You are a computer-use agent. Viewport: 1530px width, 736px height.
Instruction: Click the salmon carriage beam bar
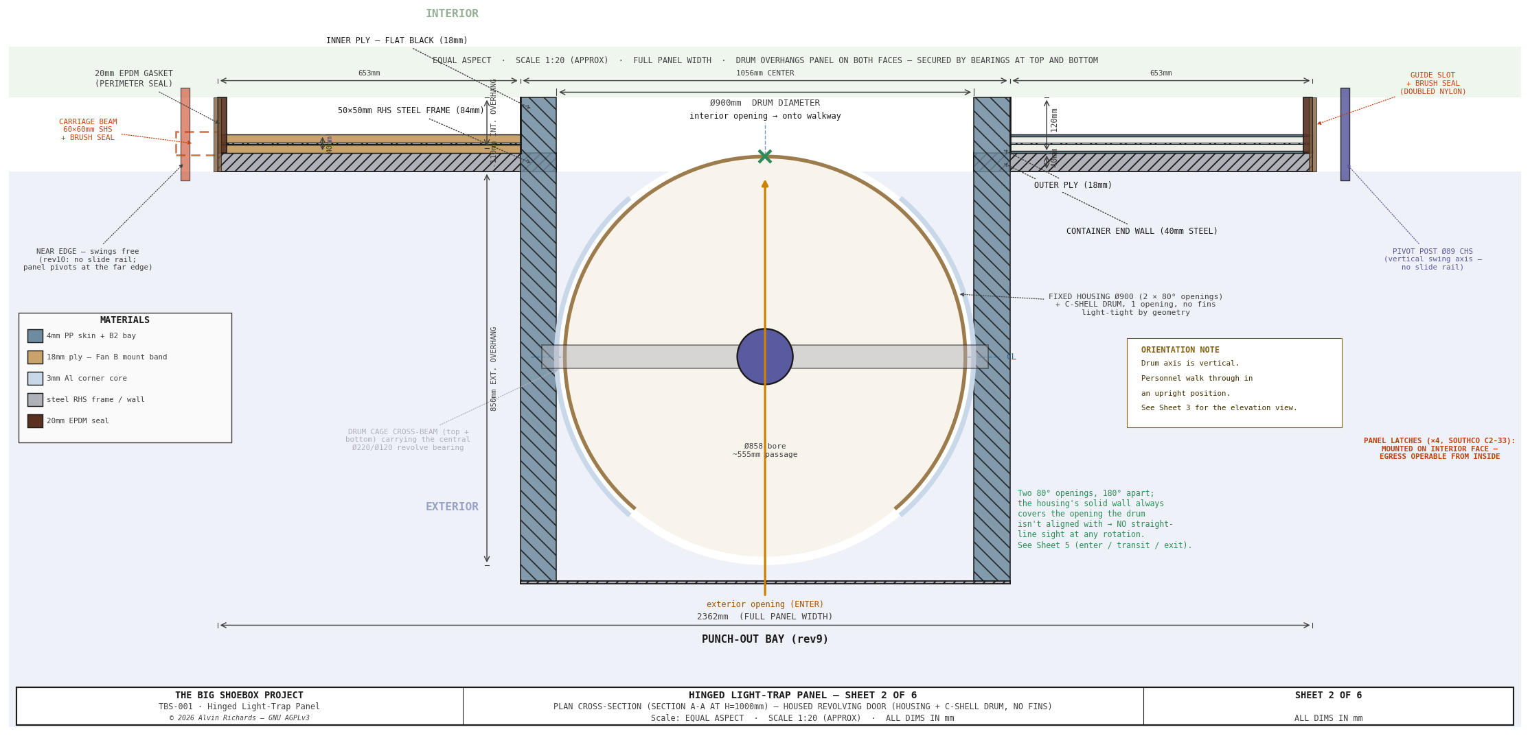pos(185,134)
